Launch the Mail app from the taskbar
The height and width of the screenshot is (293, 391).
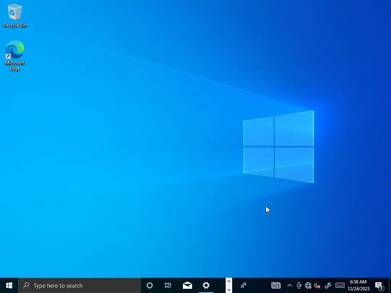187,285
